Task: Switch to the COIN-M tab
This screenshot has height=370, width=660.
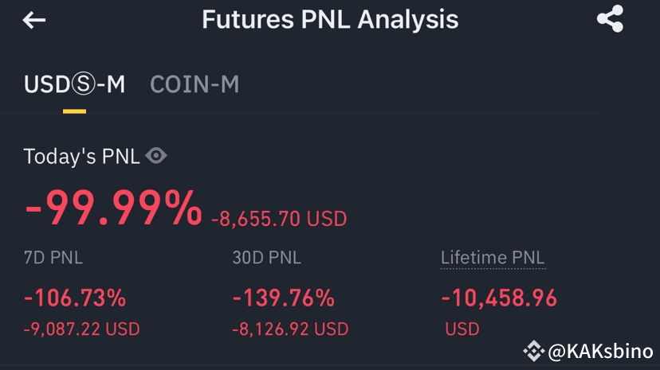Action: pyautogui.click(x=194, y=84)
